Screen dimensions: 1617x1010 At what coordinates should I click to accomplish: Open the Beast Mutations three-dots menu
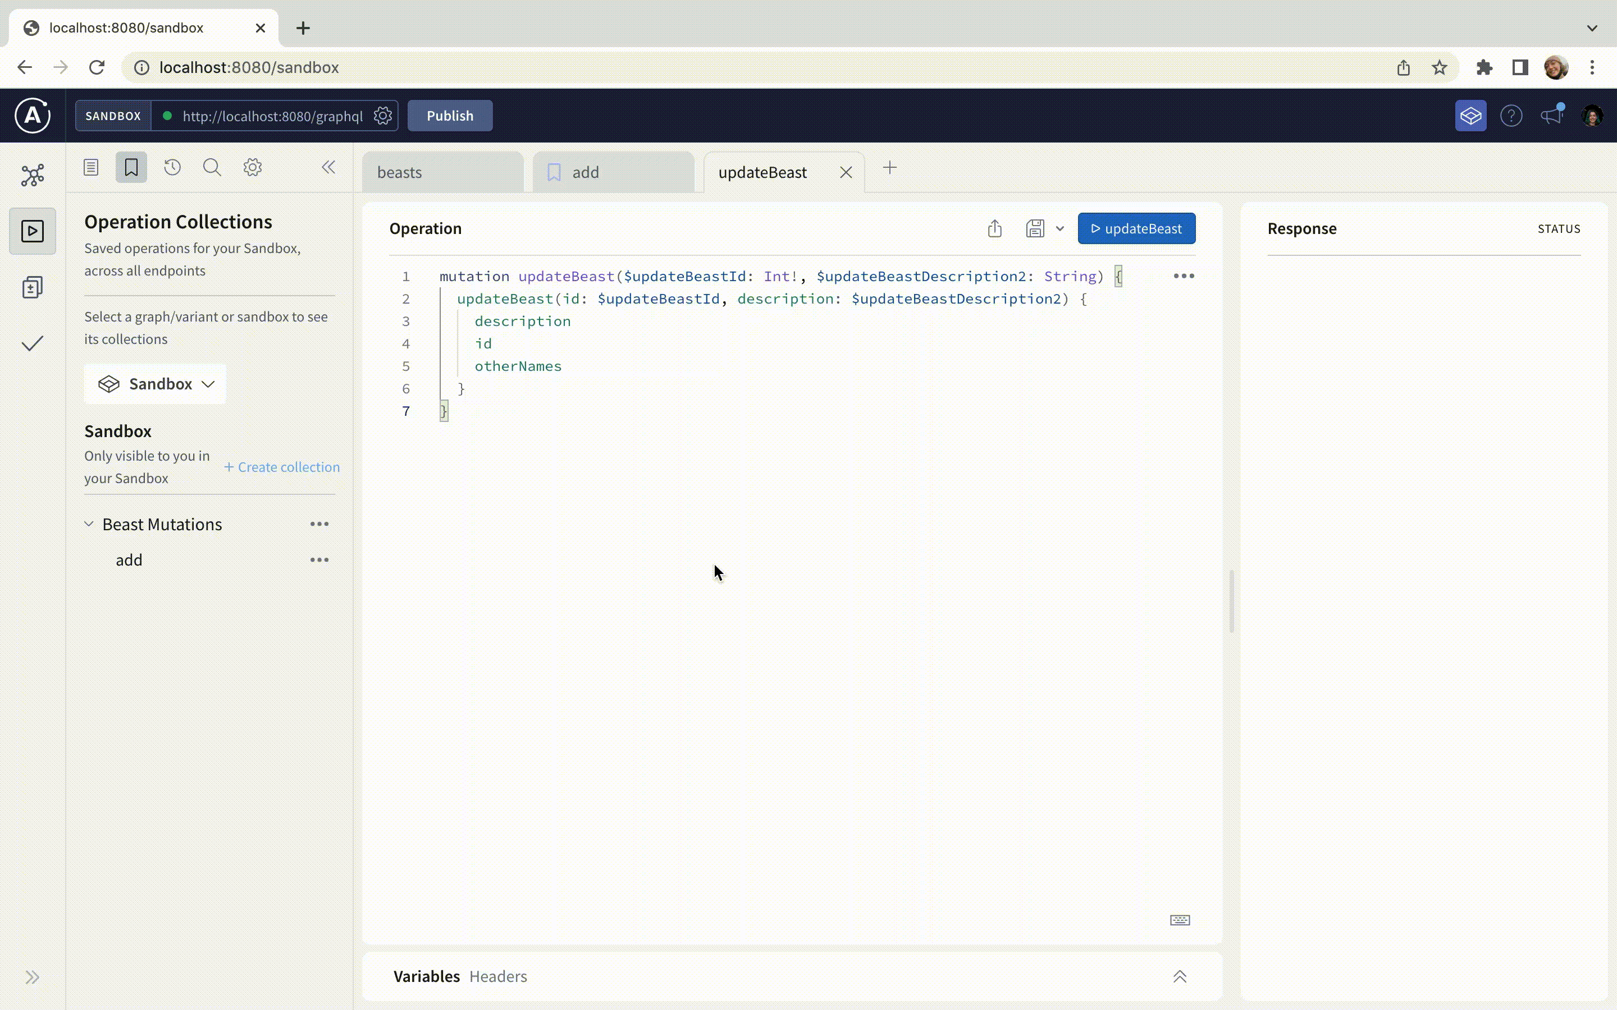pos(319,524)
